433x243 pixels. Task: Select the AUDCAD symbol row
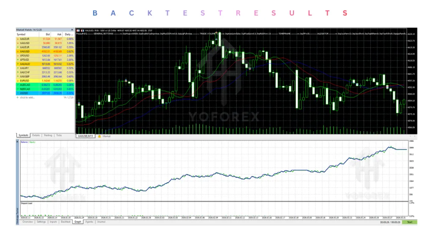(45, 85)
